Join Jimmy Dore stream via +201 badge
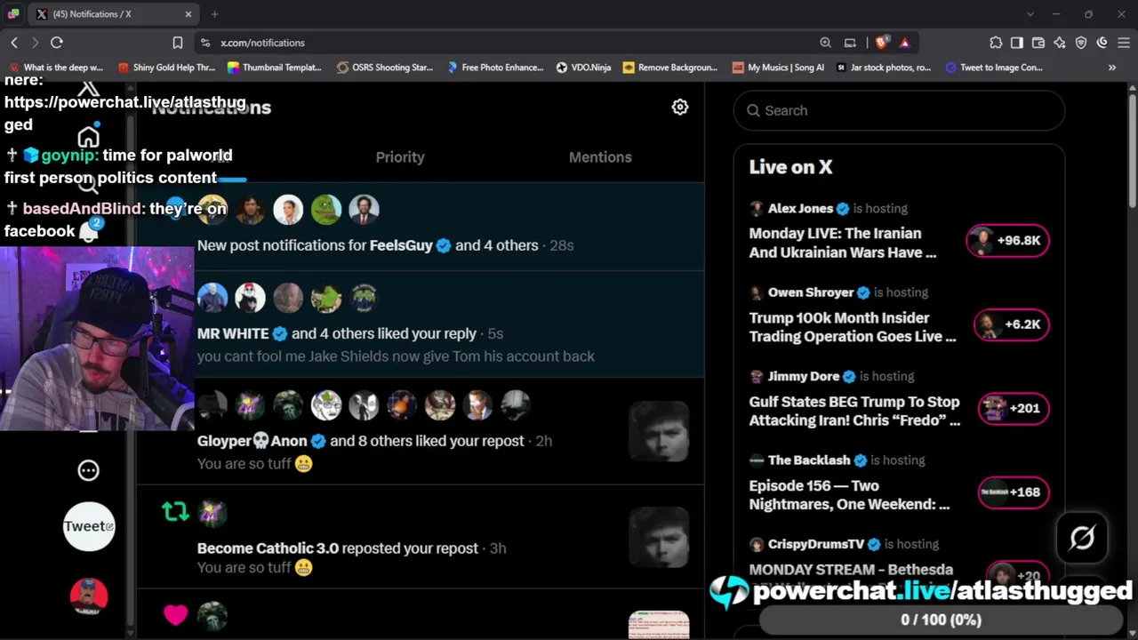 click(x=1014, y=408)
